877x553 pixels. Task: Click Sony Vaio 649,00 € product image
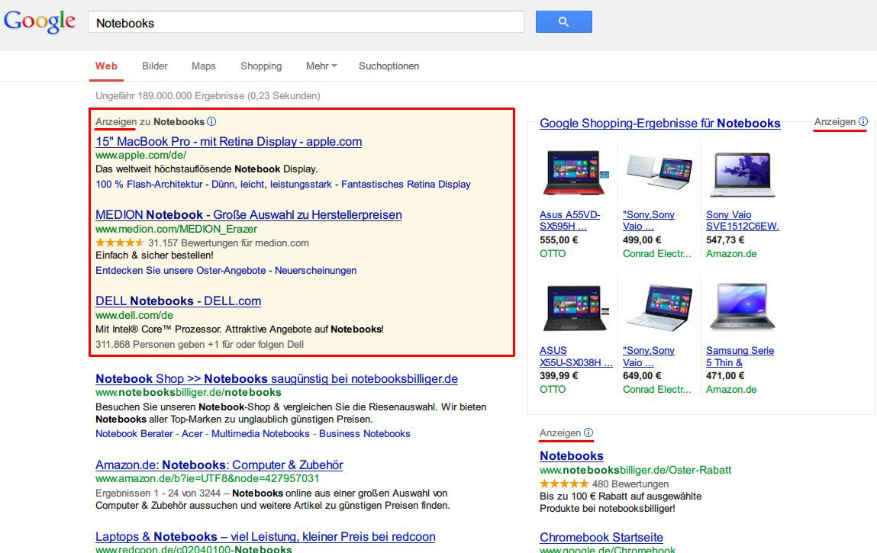659,307
